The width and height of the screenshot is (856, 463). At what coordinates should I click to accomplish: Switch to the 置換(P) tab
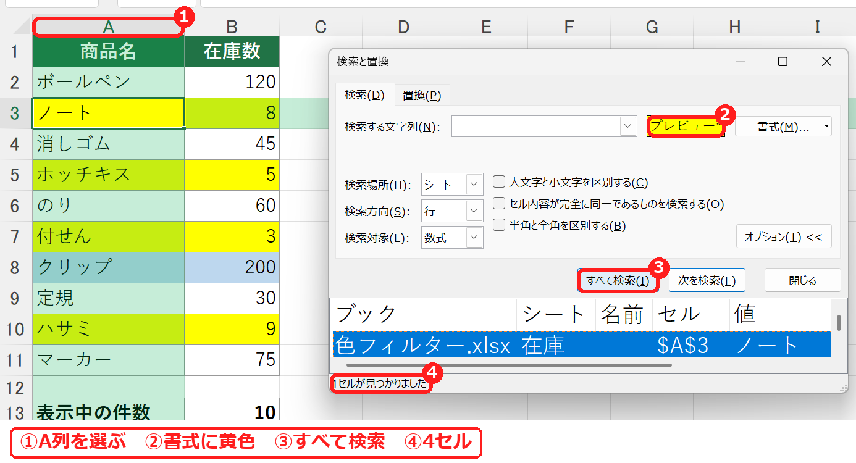(x=422, y=95)
